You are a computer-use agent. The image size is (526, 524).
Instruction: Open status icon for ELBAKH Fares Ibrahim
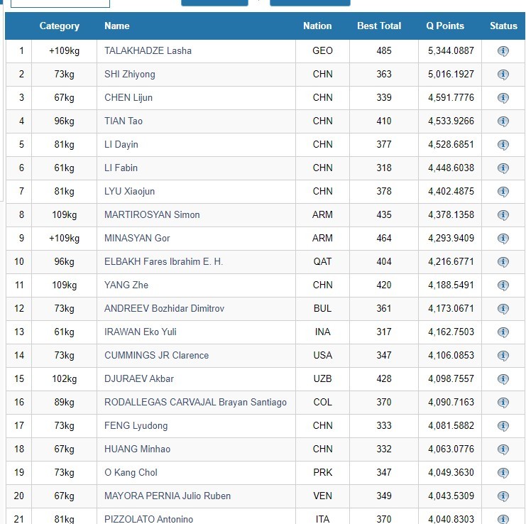(503, 262)
